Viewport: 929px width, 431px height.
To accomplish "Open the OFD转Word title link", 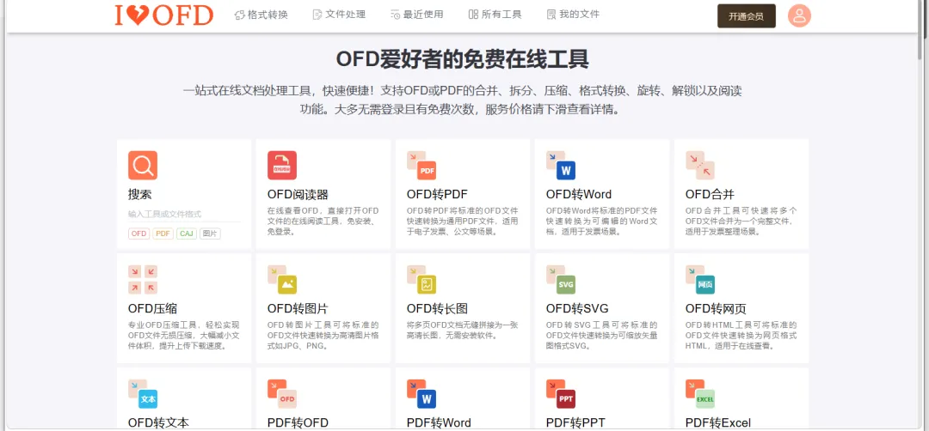I will pyautogui.click(x=579, y=195).
